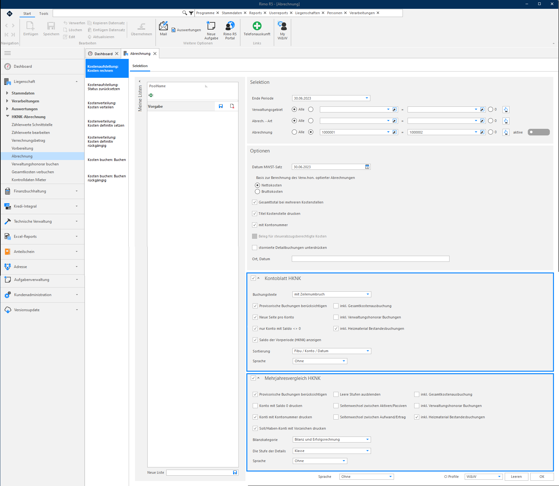Click hand pointer icon in Abrechnung row

[506, 132]
